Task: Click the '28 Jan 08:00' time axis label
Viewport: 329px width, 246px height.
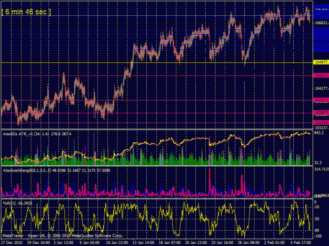Action: point(248,242)
